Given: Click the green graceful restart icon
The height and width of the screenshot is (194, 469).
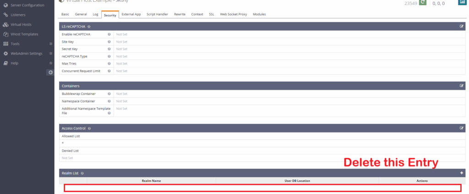Looking at the screenshot, I should click(x=422, y=3).
